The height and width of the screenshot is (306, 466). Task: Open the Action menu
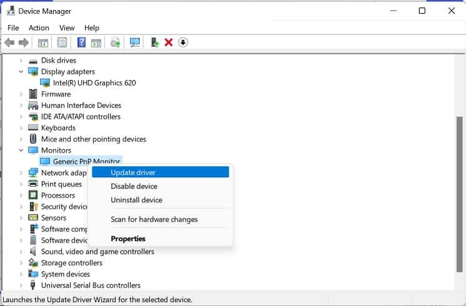(39, 27)
